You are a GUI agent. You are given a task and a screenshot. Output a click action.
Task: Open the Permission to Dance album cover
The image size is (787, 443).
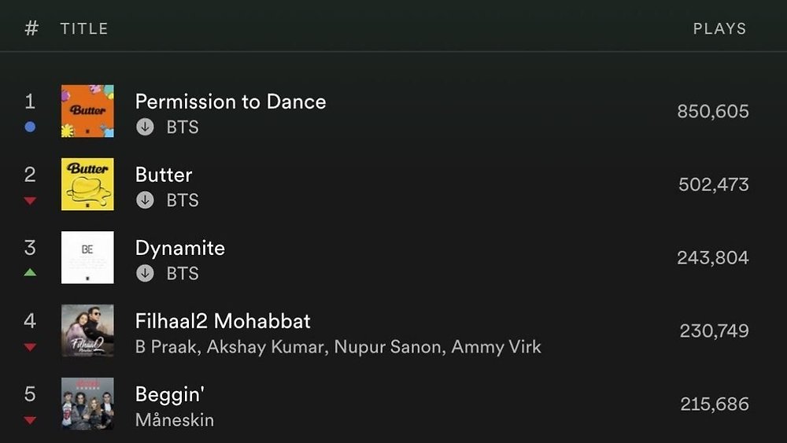click(x=87, y=111)
